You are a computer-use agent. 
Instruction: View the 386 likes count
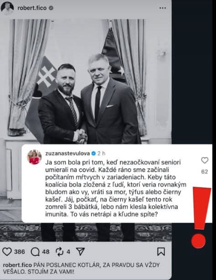(x=20, y=252)
